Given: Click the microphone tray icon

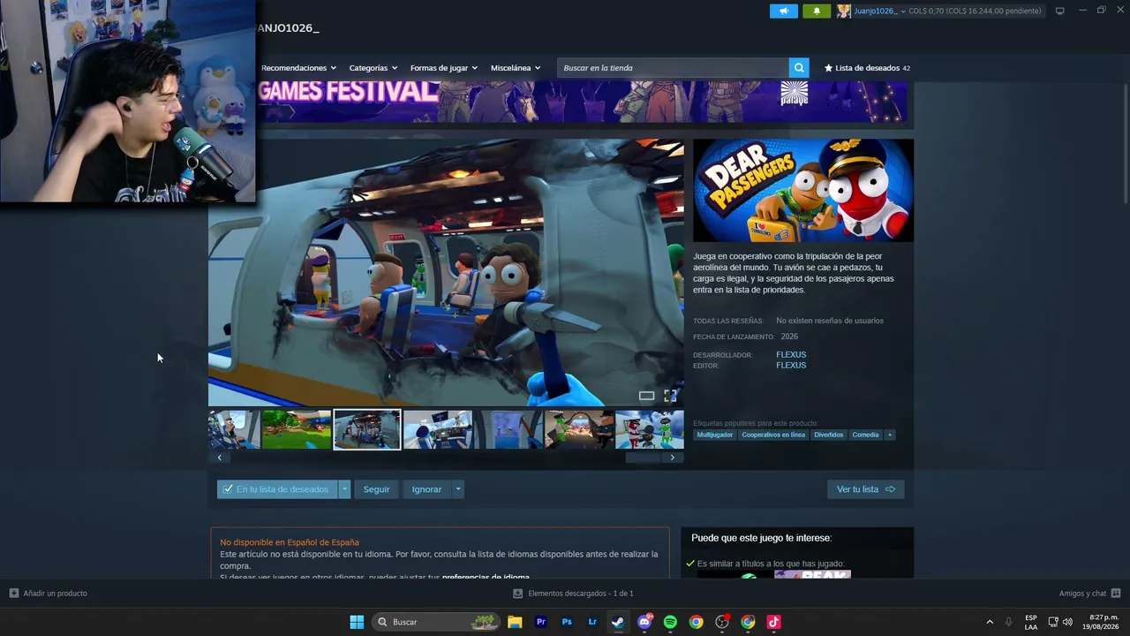Looking at the screenshot, I should (1008, 622).
